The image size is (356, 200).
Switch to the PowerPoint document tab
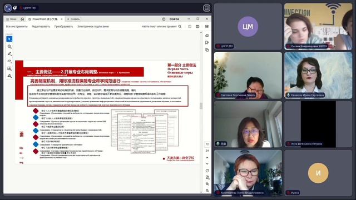pyautogui.click(x=45, y=19)
